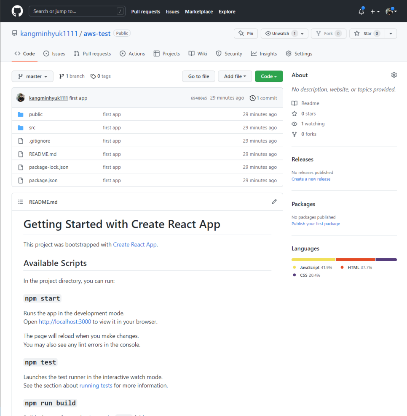Edit README with the pencil icon

(x=274, y=202)
